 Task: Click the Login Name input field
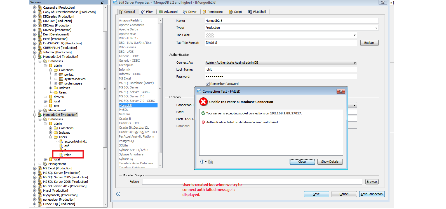click(281, 69)
